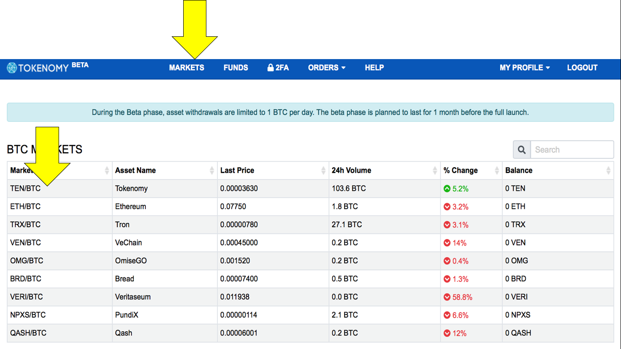This screenshot has height=349, width=621.
Task: Open the ETH/BTC market
Action: coord(25,206)
